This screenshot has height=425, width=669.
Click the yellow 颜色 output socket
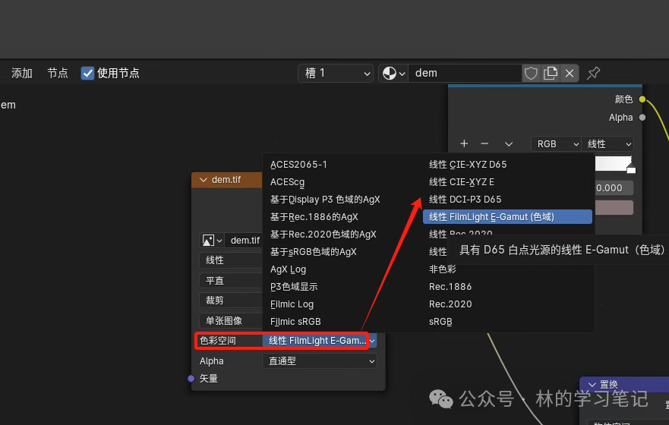point(642,99)
